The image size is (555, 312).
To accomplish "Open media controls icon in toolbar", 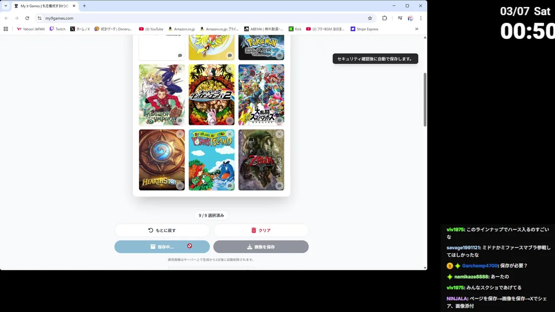I will (x=400, y=18).
